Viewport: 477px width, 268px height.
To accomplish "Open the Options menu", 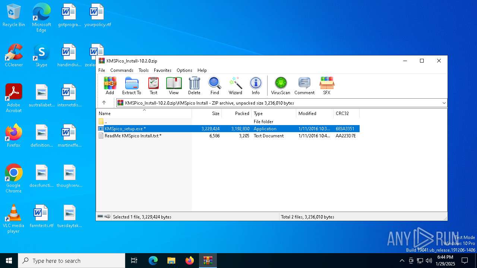I will [x=184, y=70].
